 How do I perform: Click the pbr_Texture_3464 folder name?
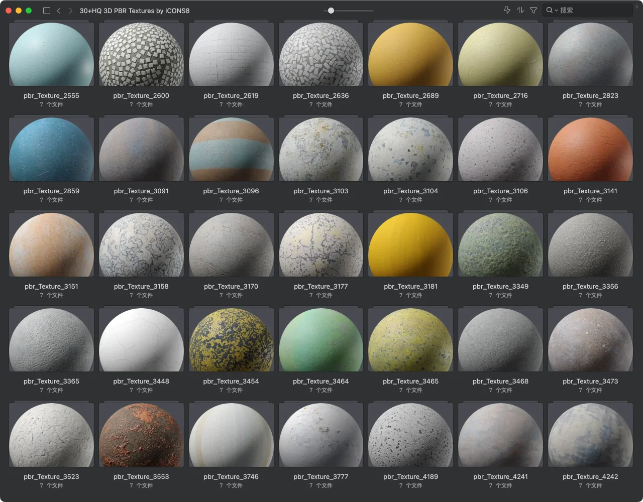(321, 381)
